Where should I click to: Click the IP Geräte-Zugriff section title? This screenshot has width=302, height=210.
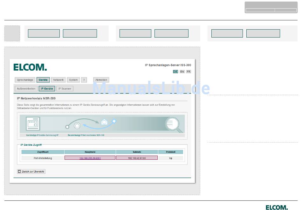pos(31,145)
